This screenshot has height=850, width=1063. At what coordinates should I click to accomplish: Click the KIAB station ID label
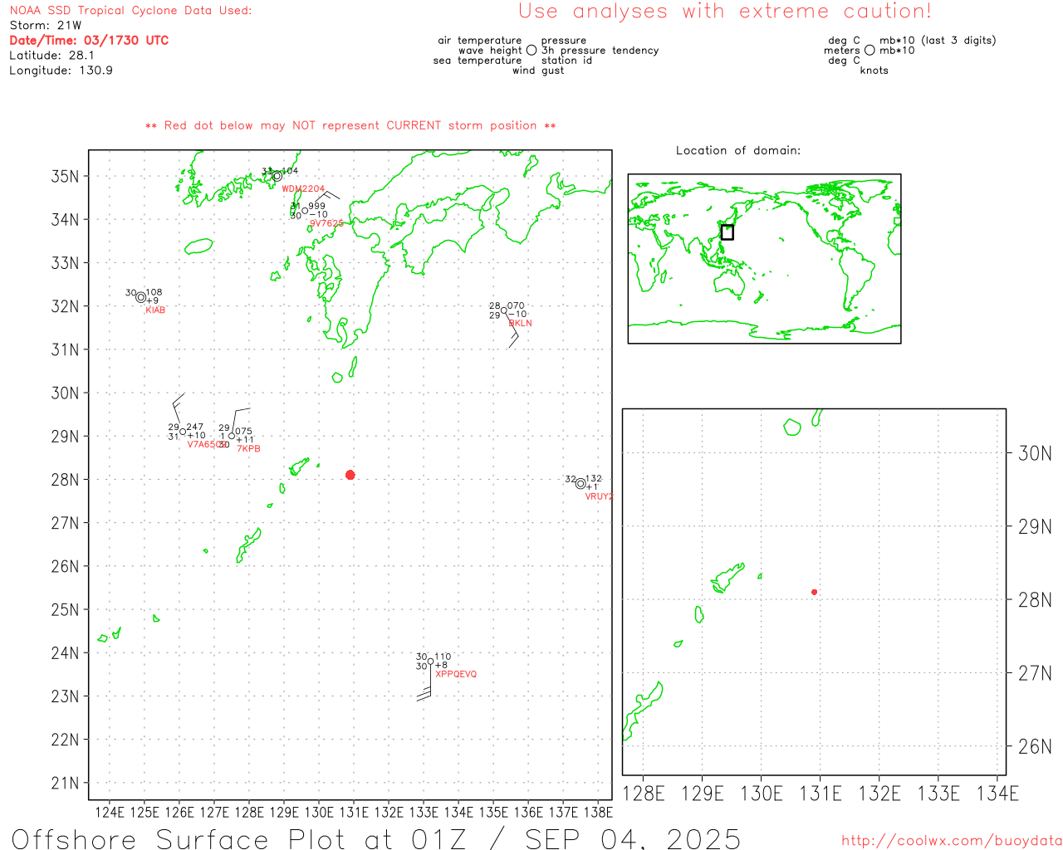(x=155, y=310)
